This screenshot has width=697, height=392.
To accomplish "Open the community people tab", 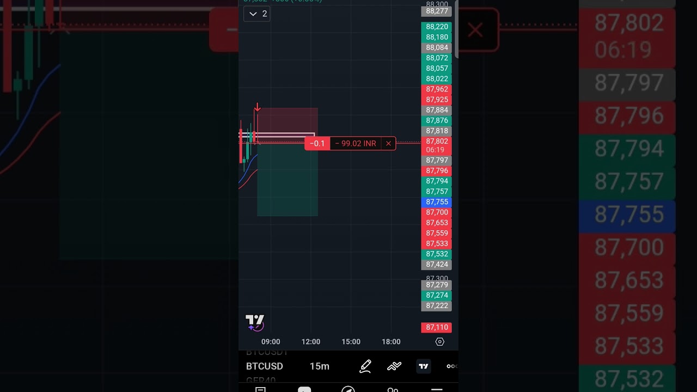I will pyautogui.click(x=393, y=390).
